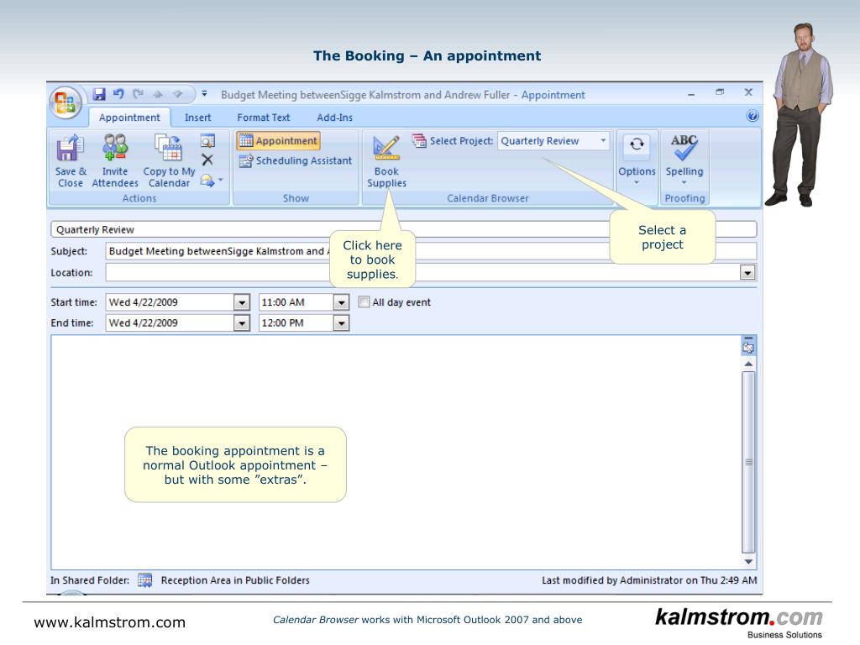Click the Next Item down arrow
Viewport: 860px width, 645px height.
[x=178, y=94]
